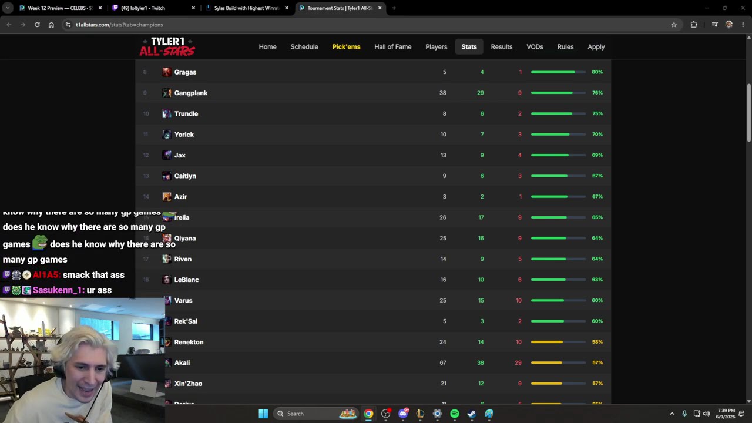Open the Chrome three-dot menu
Viewport: 752px width, 423px height.
click(743, 25)
